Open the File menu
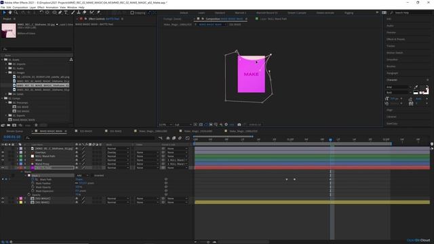Viewport: 434px width, 244px height. [3, 7]
